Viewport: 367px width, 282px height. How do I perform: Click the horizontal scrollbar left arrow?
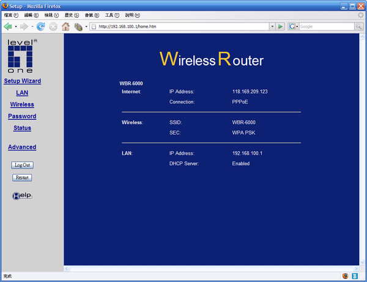pos(67,269)
